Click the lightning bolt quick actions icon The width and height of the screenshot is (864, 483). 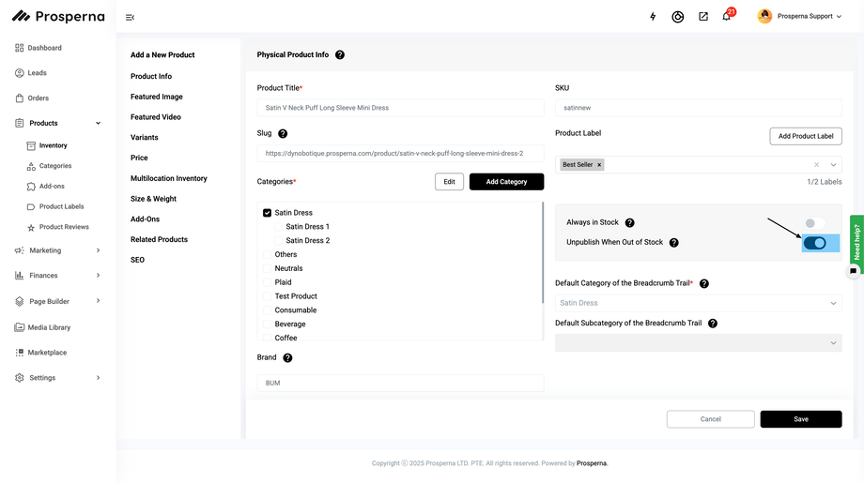(x=654, y=17)
